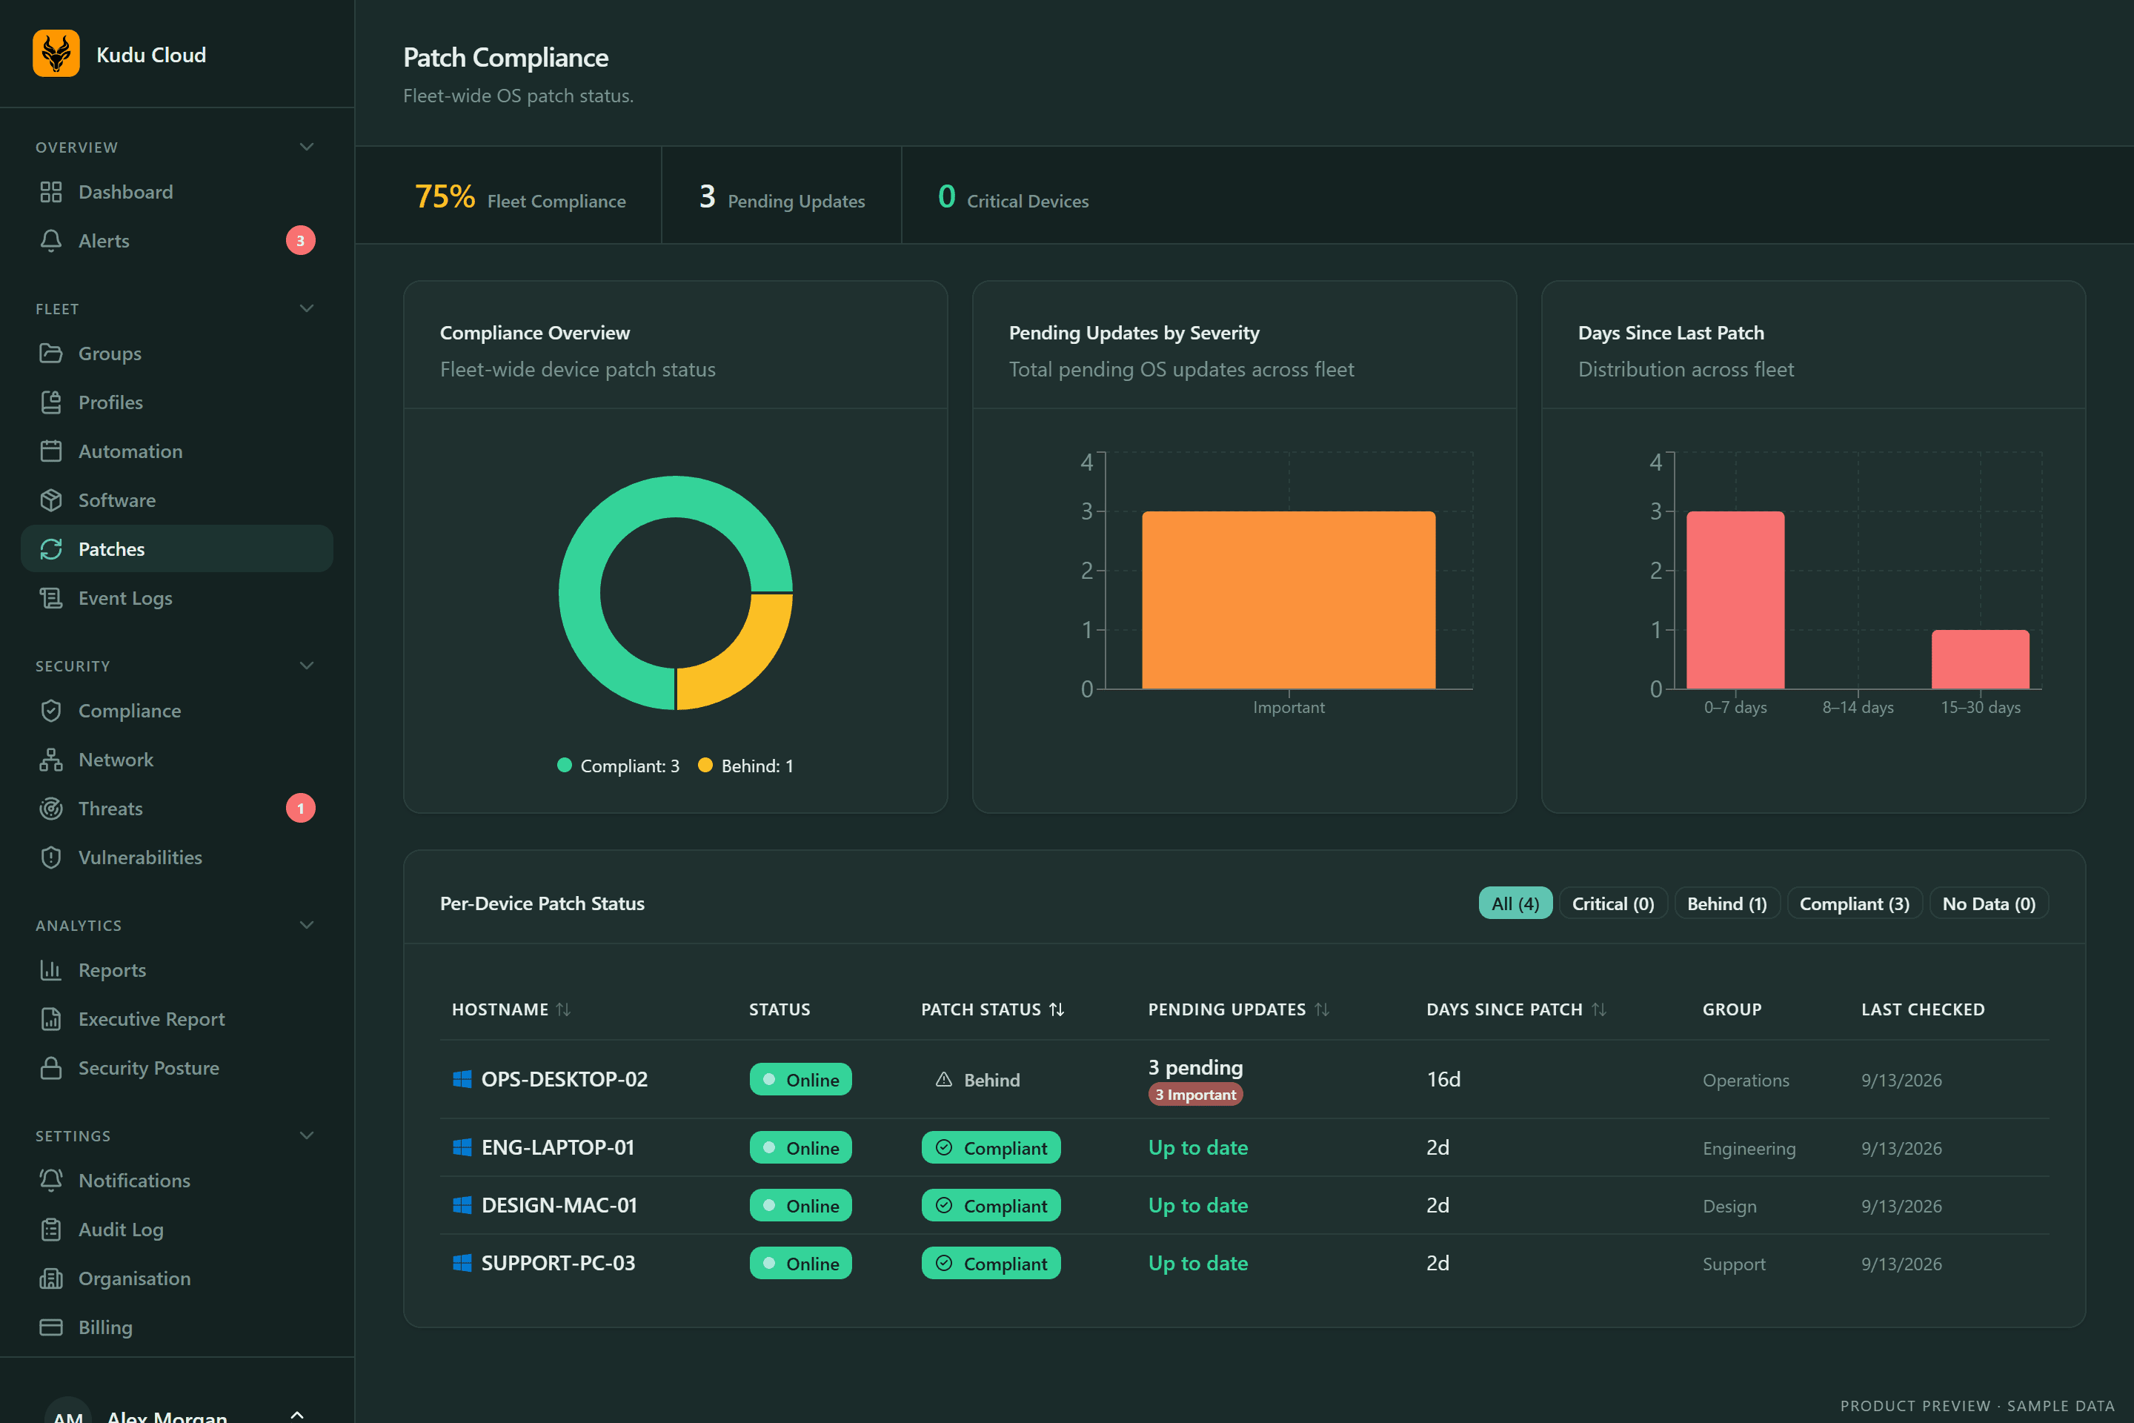This screenshot has height=1423, width=2134.
Task: Collapse the Analytics sidebar section
Action: 307,926
